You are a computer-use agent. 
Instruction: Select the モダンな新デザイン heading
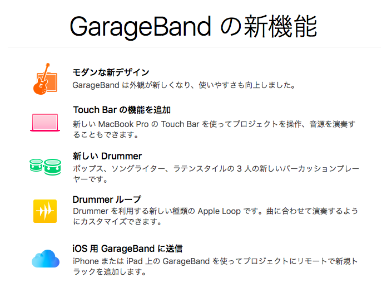point(111,72)
